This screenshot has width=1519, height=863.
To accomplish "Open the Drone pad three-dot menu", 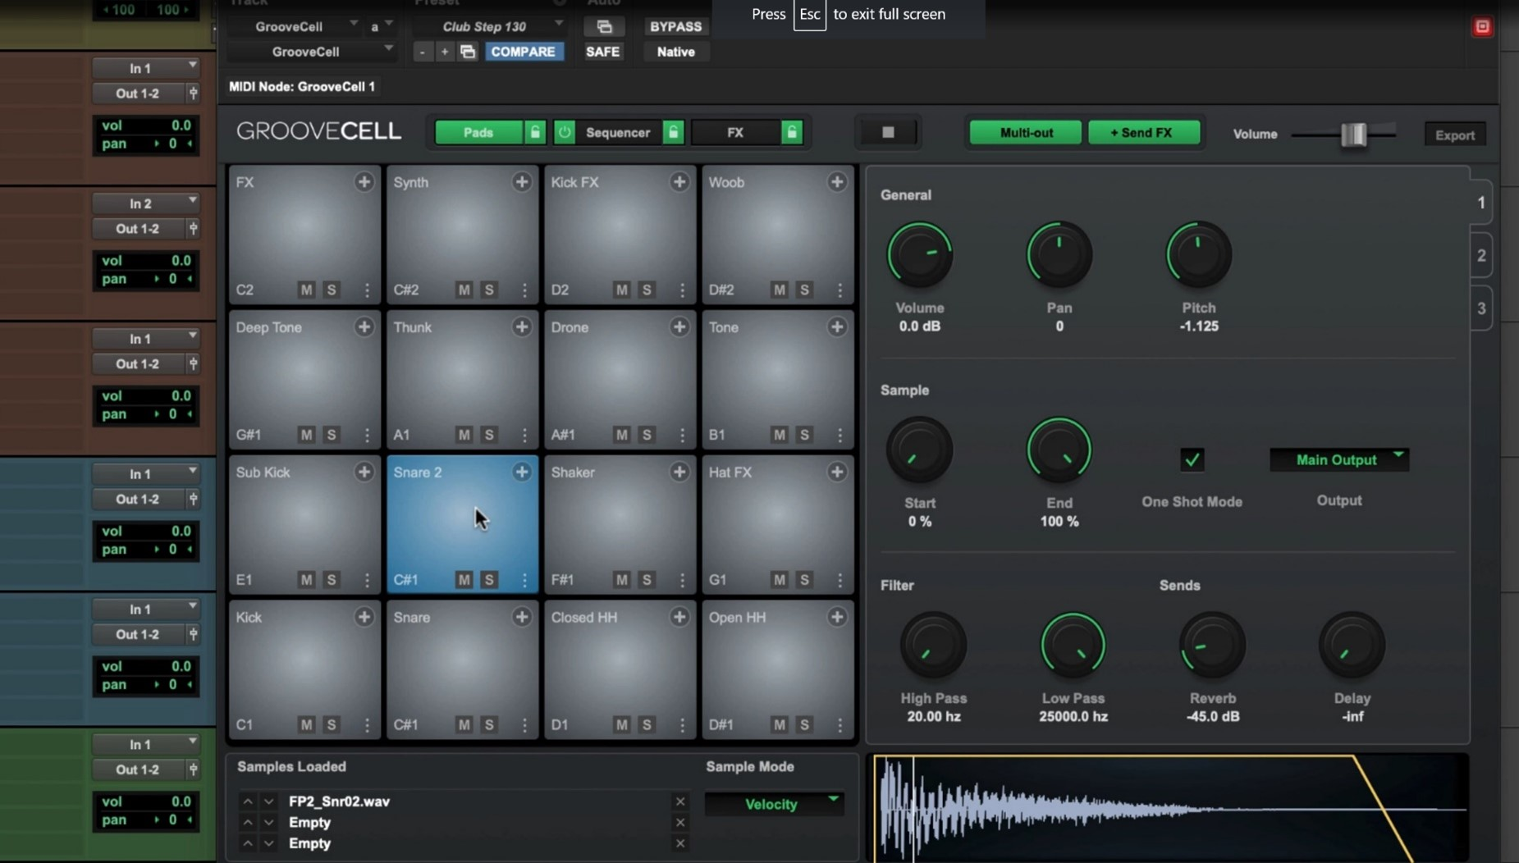I will [x=681, y=435].
